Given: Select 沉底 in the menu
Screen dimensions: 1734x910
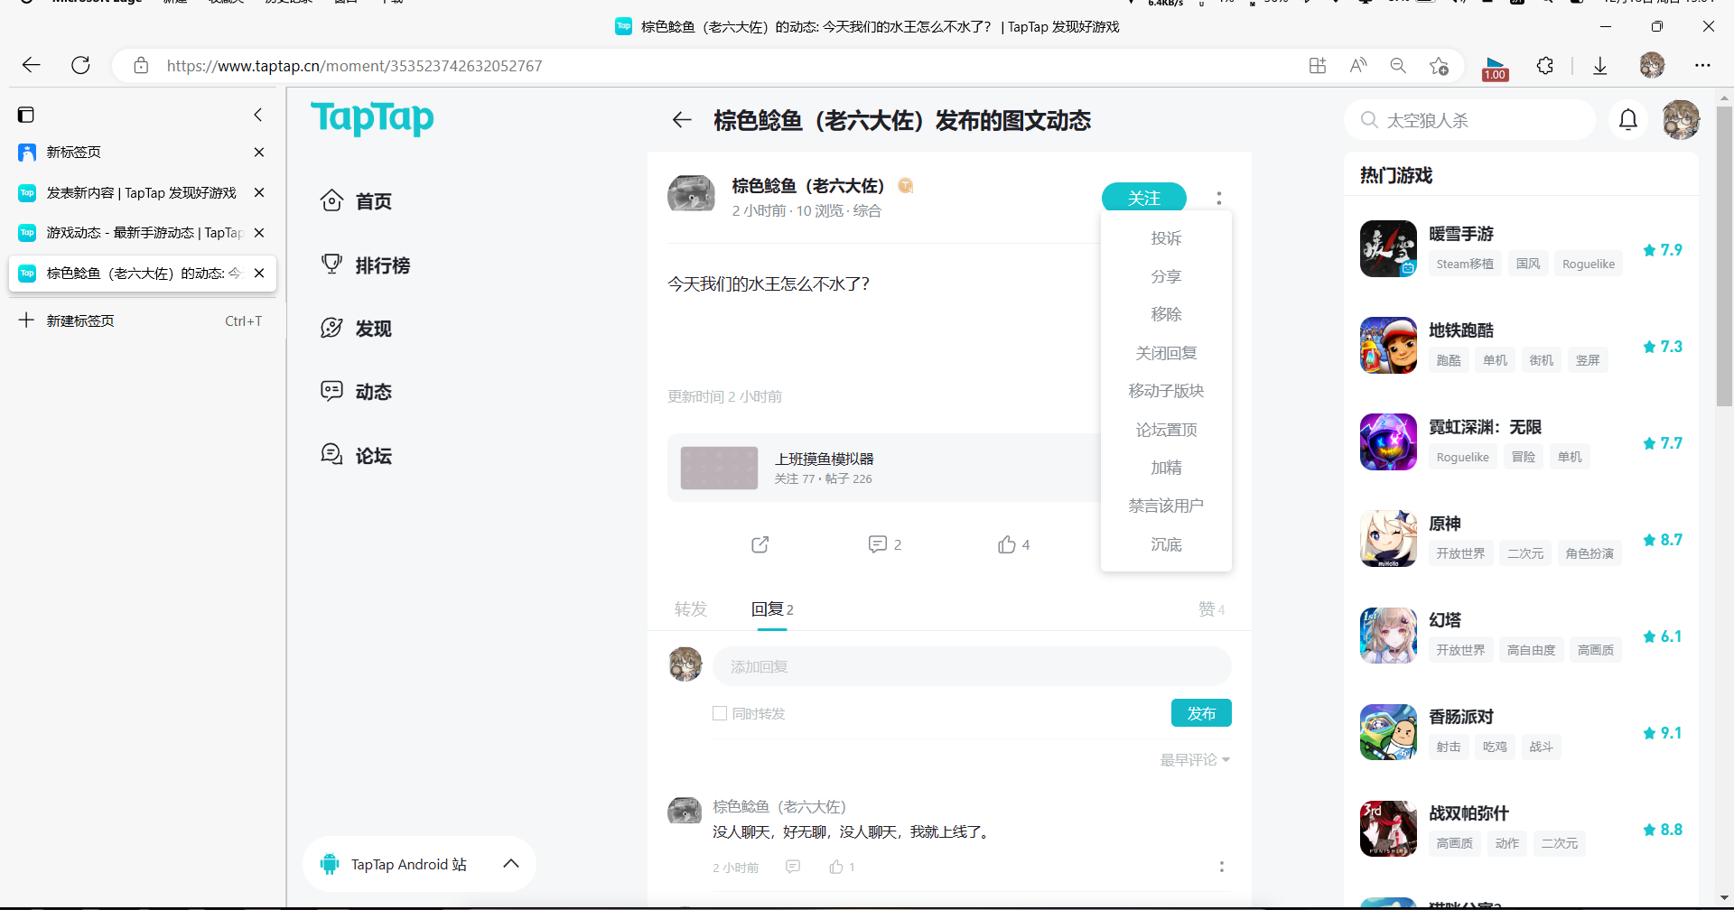Looking at the screenshot, I should (1166, 544).
